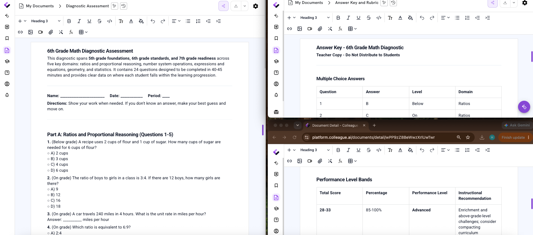This screenshot has width=533, height=235.
Task: Expand the plus insert menu in Diagnostic Assessment window
Action: pyautogui.click(x=22, y=21)
